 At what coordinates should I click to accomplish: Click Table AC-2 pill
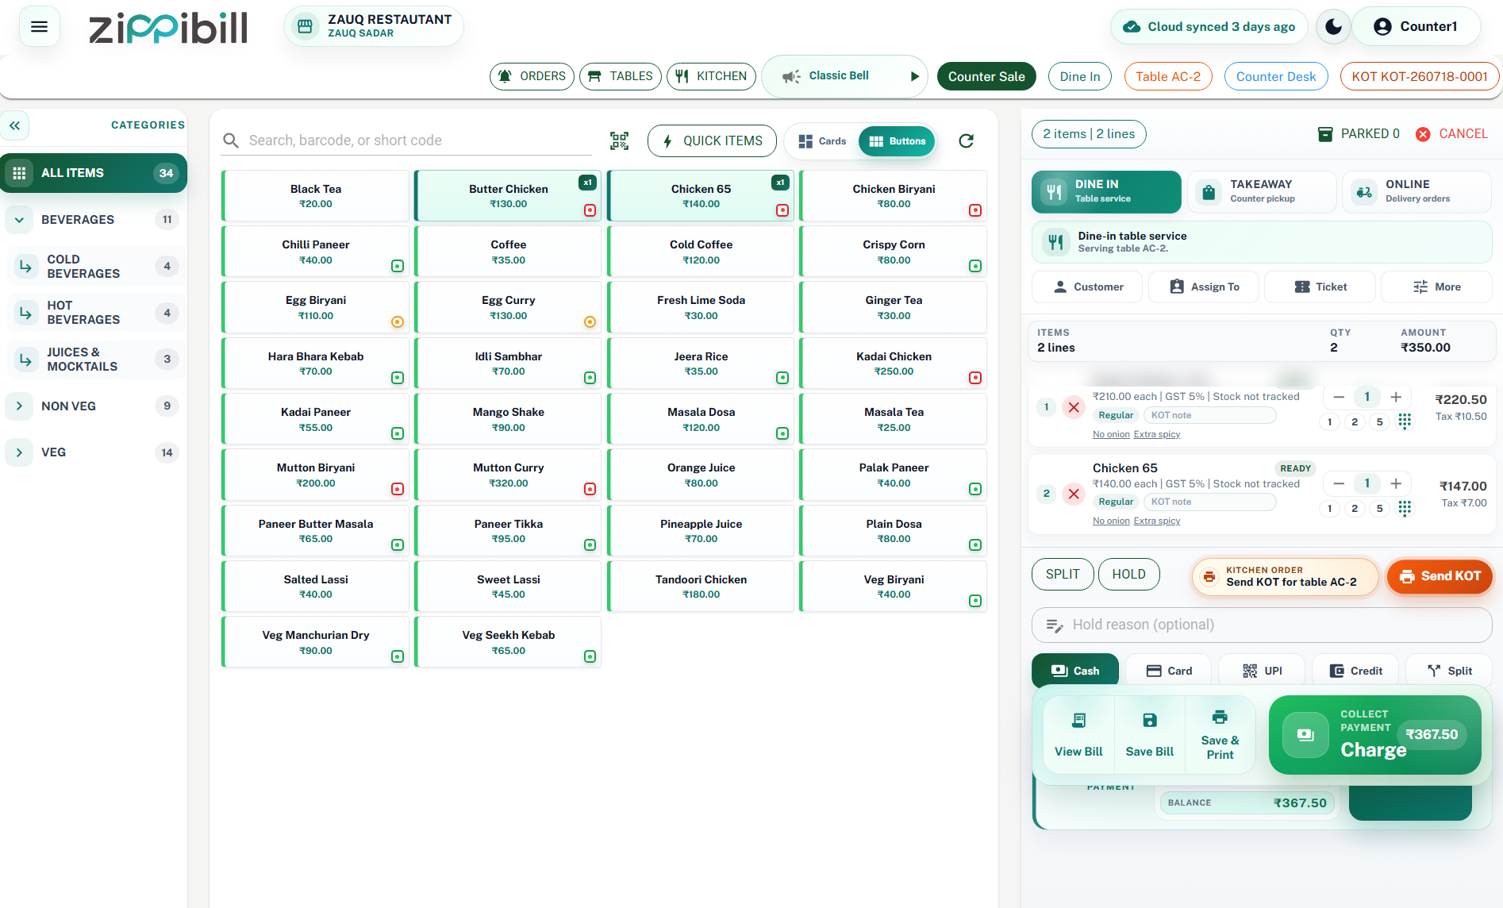pos(1168,76)
